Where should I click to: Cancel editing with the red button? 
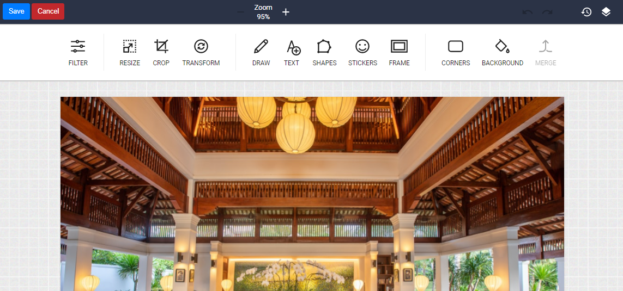[x=48, y=11]
